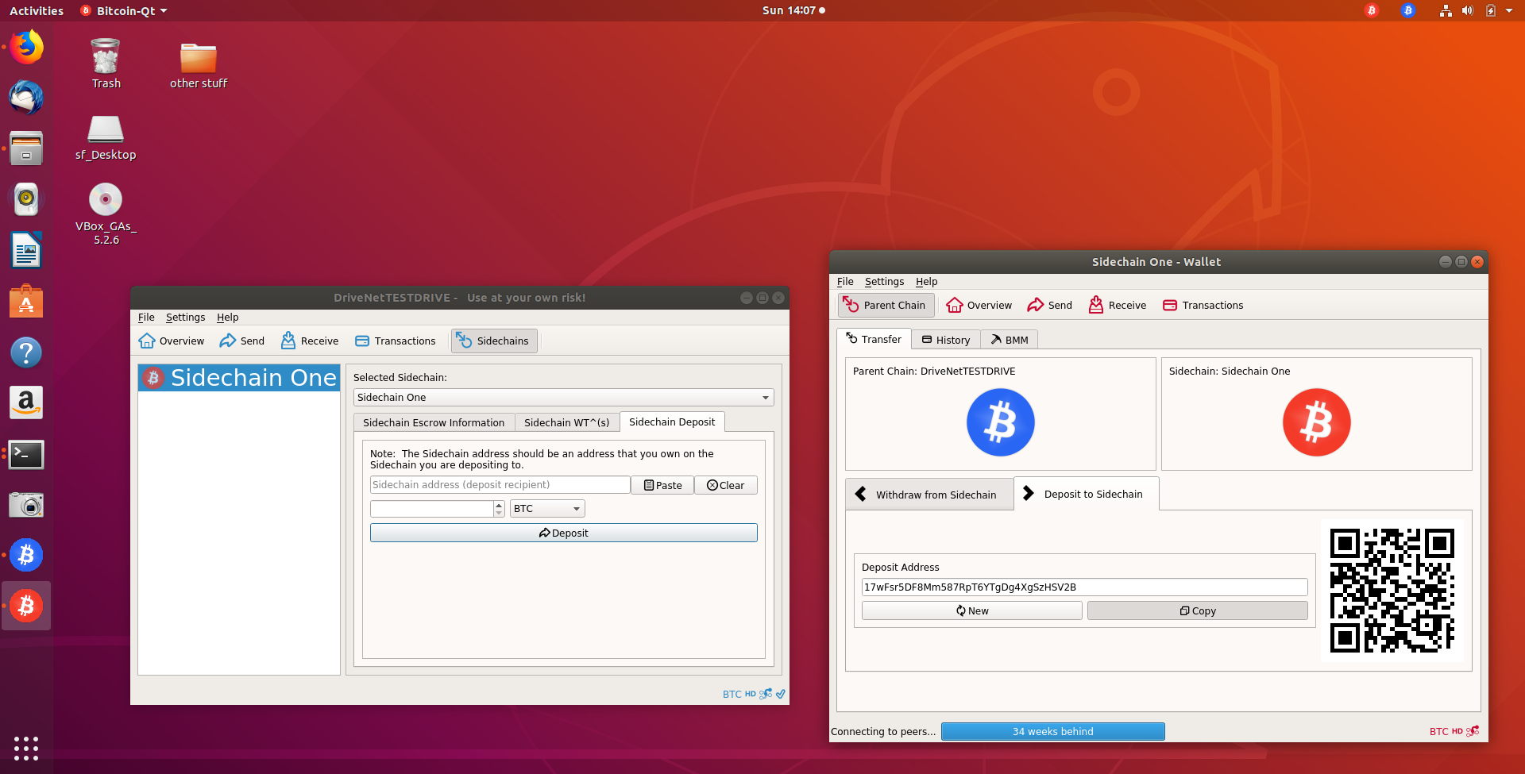Open the sf_Desktop drive icon
This screenshot has width=1525, height=774.
[x=106, y=137]
